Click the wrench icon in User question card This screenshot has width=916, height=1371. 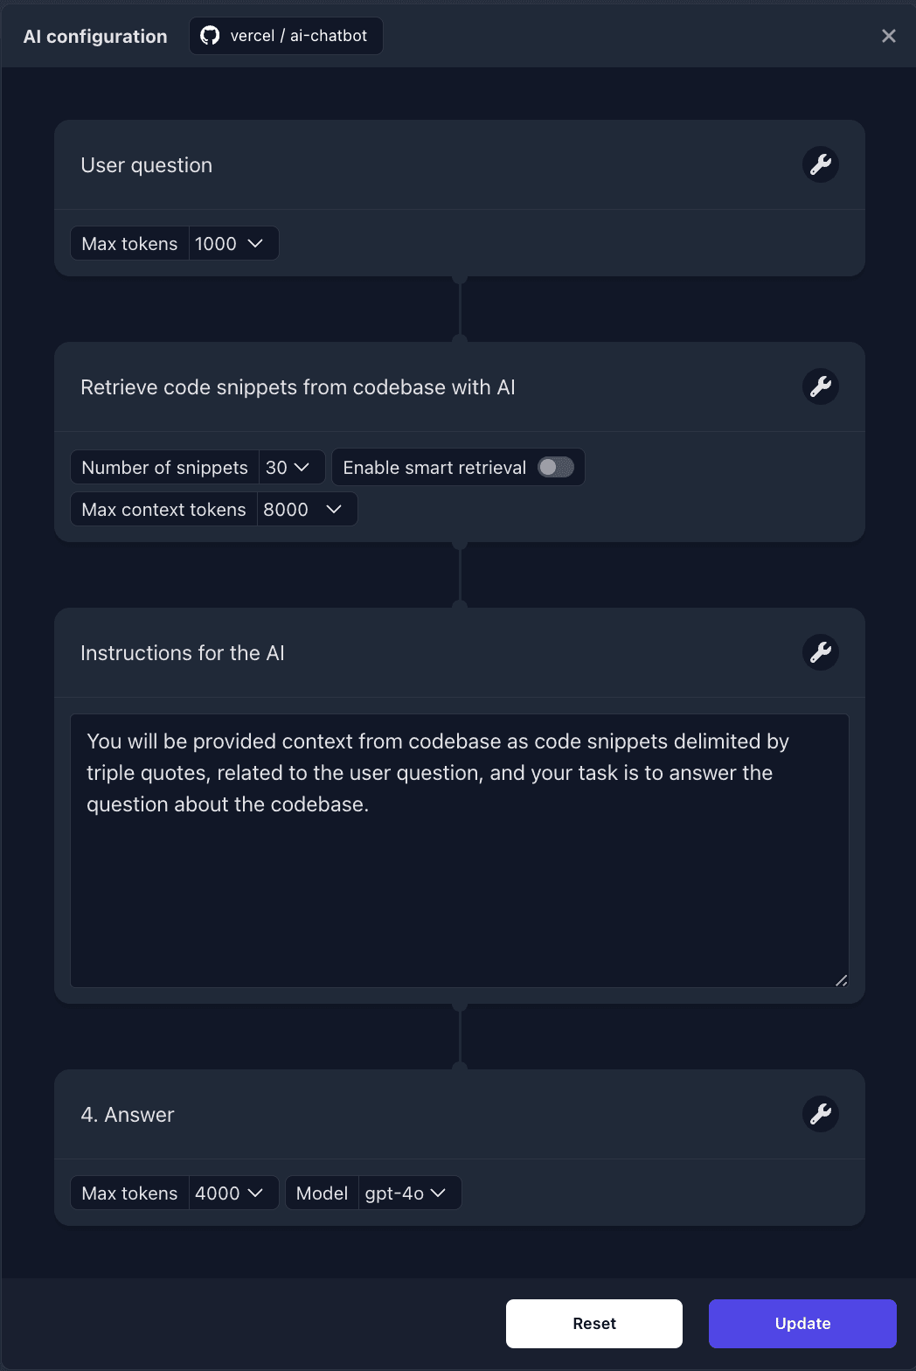coord(820,164)
